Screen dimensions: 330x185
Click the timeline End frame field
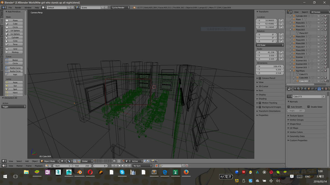tap(82, 166)
